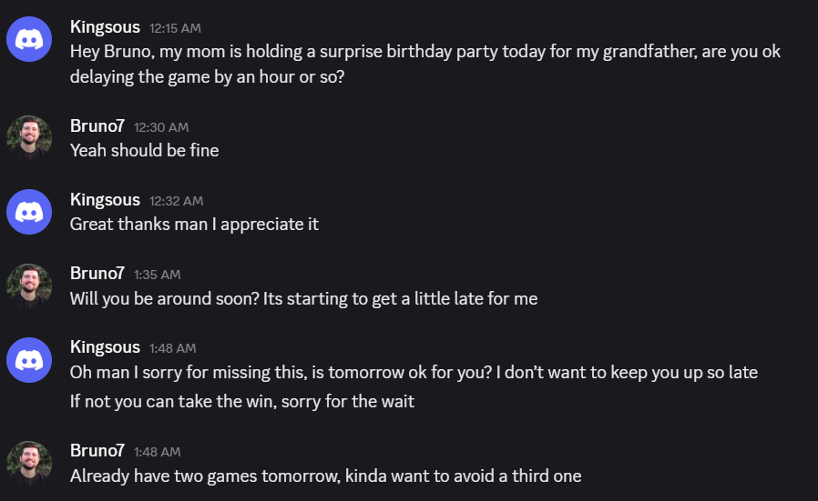Viewport: 818px width, 501px height.
Task: Click the Bruno7 username on the last message
Action: click(97, 451)
